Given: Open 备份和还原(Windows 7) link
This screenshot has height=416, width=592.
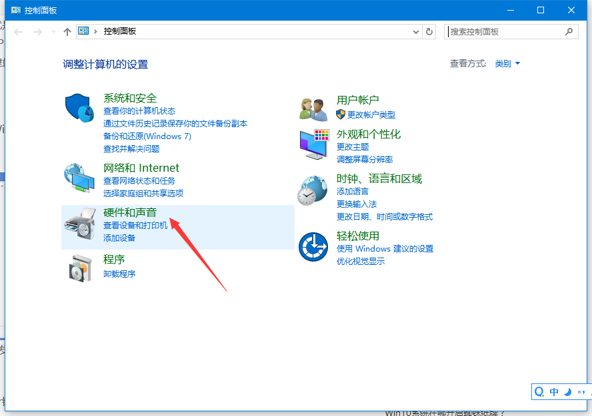Looking at the screenshot, I should (147, 136).
